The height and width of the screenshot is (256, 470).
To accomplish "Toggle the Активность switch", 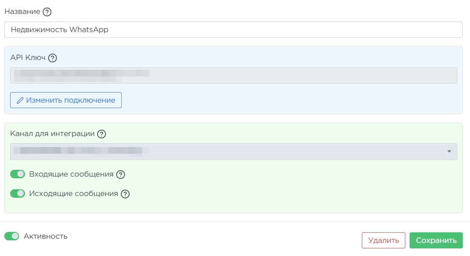I will 12,236.
